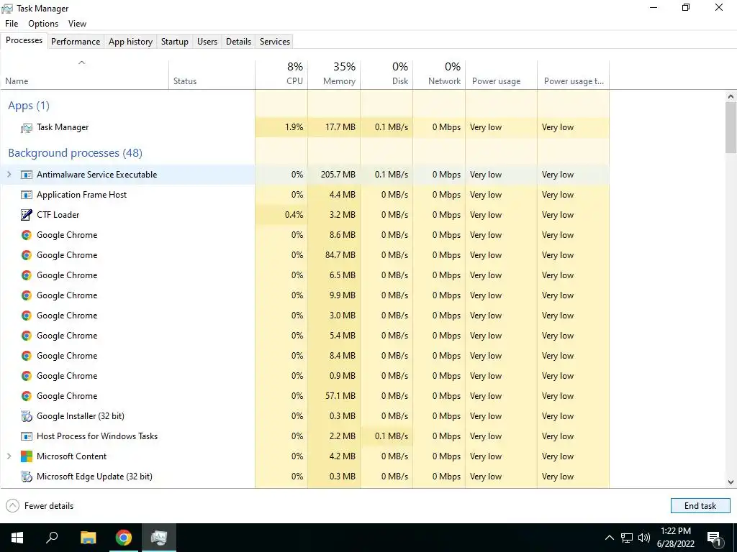The width and height of the screenshot is (737, 552).
Task: Sort by Power usage column header
Action: coord(502,75)
